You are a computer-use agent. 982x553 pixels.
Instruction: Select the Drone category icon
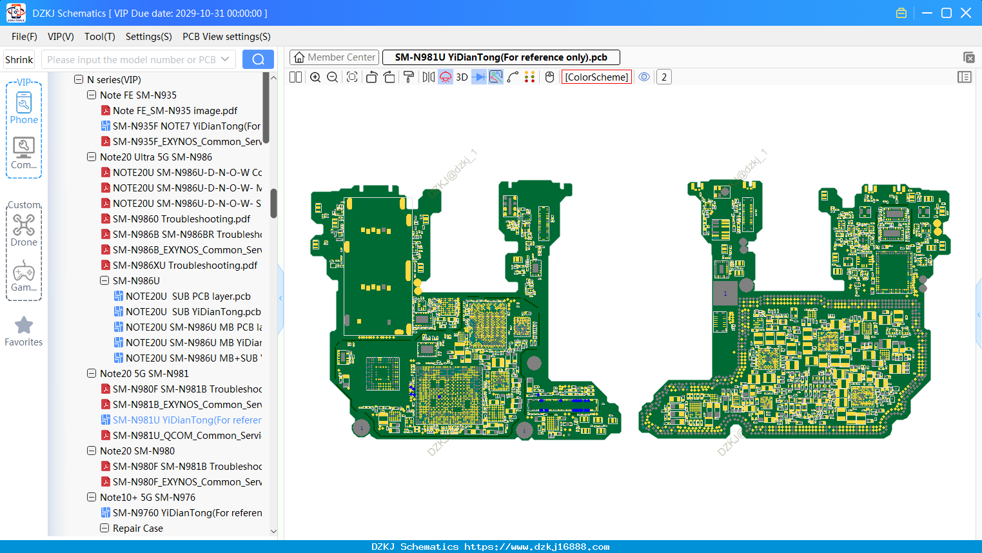[x=24, y=230]
